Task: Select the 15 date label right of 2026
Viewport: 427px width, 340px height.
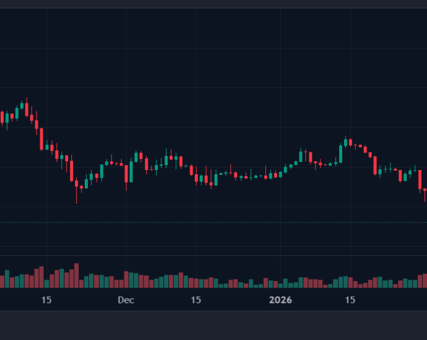Action: tap(350, 300)
